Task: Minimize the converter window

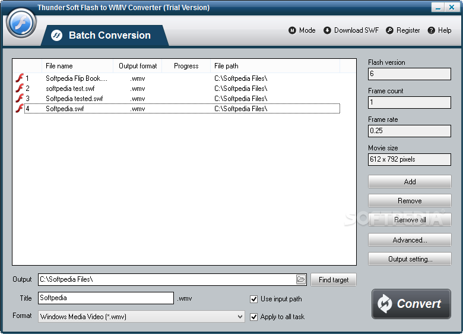Action: tap(437, 7)
